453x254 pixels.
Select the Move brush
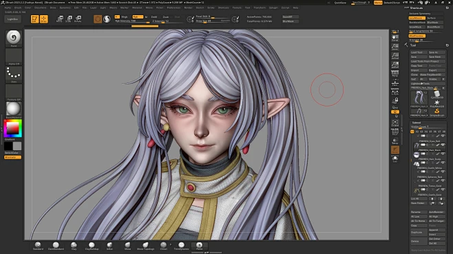click(127, 246)
